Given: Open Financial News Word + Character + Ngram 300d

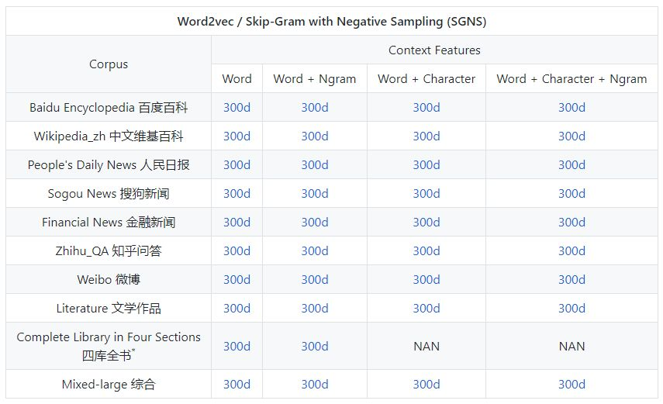Looking at the screenshot, I should click(571, 223).
